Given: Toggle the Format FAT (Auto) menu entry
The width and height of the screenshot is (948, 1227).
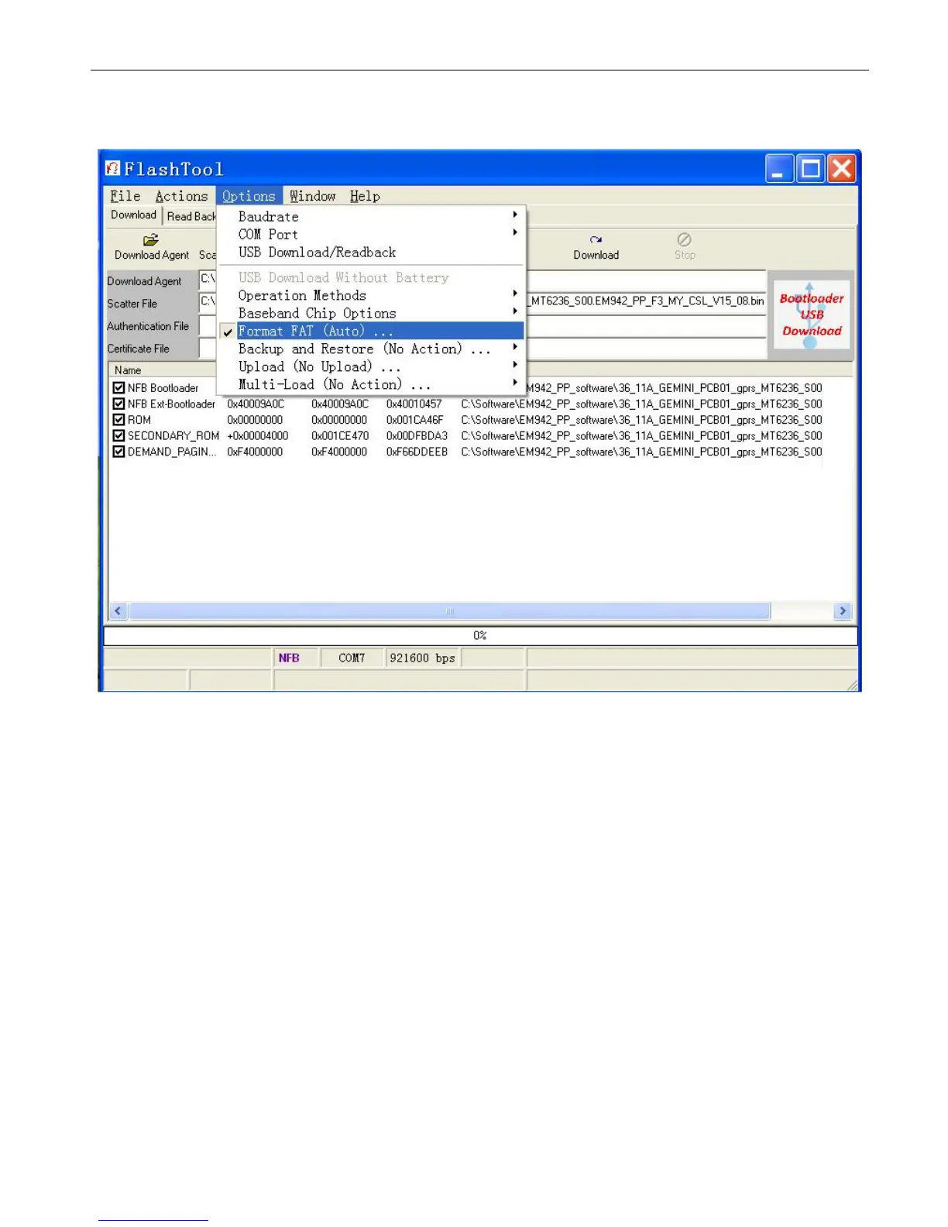Looking at the screenshot, I should pos(372,331).
